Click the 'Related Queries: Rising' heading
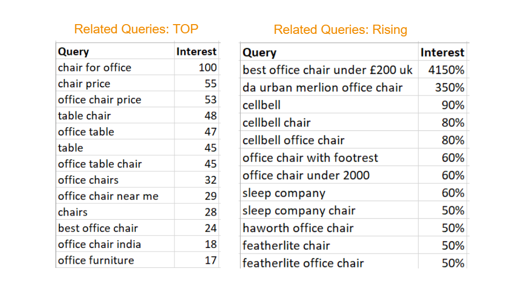 340,30
